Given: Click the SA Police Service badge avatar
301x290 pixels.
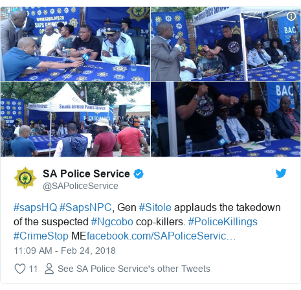Looking at the screenshot, I should (x=25, y=178).
